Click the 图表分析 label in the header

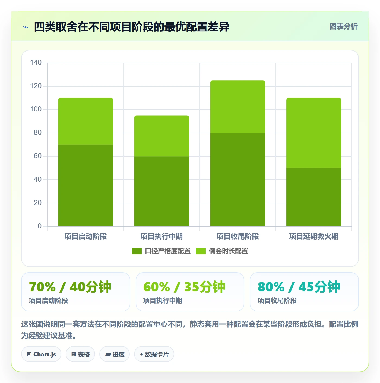coord(343,27)
